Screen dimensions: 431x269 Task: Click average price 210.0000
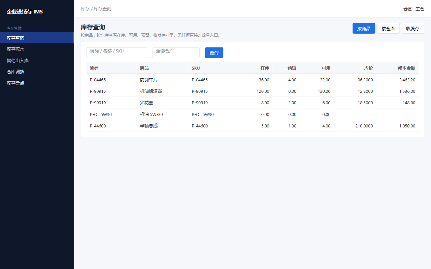click(364, 126)
